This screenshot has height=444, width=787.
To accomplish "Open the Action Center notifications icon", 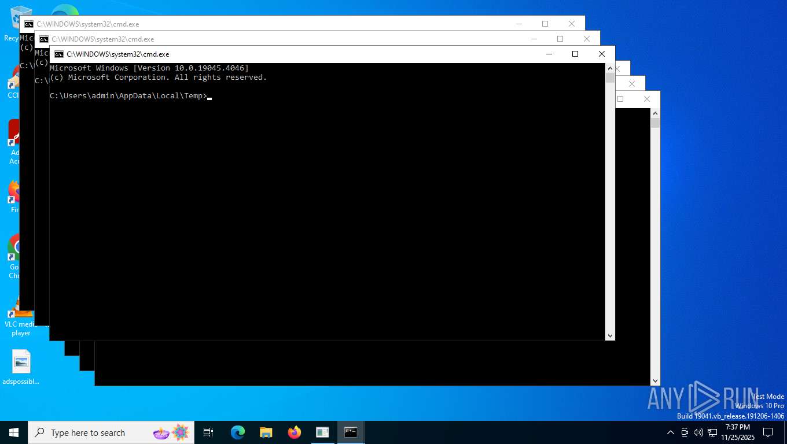I will pos(768,432).
